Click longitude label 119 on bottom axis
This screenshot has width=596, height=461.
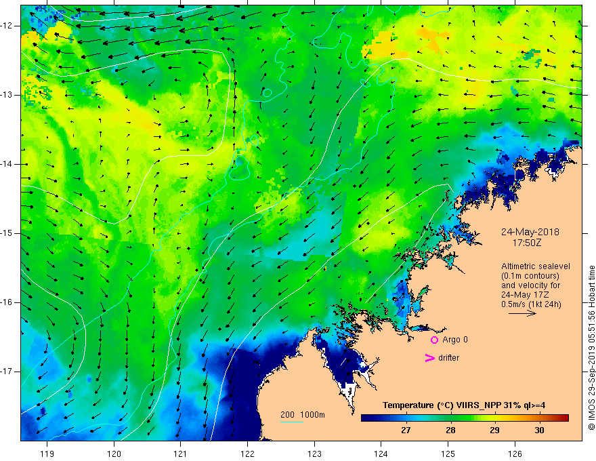pyautogui.click(x=47, y=454)
